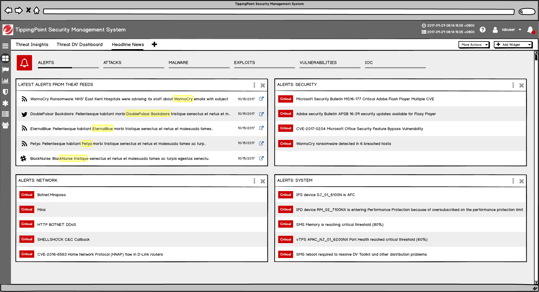This screenshot has width=539, height=292.
Task: Open IPS device SJ_01_6100N is AFC alert
Action: [400, 195]
